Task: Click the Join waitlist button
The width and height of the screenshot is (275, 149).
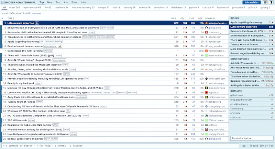Action: [252, 2]
